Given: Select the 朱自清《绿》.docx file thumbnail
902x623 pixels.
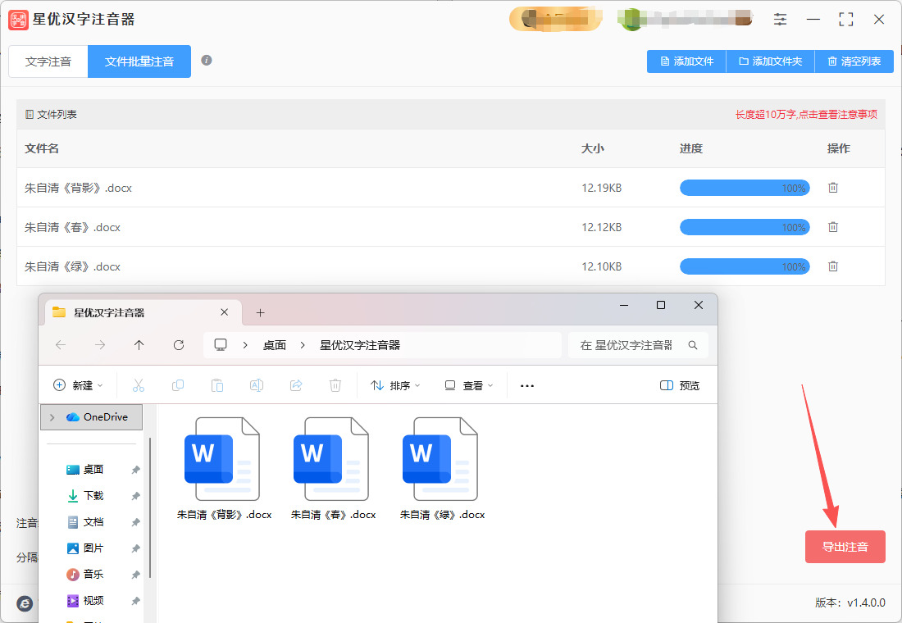Looking at the screenshot, I should tap(441, 459).
